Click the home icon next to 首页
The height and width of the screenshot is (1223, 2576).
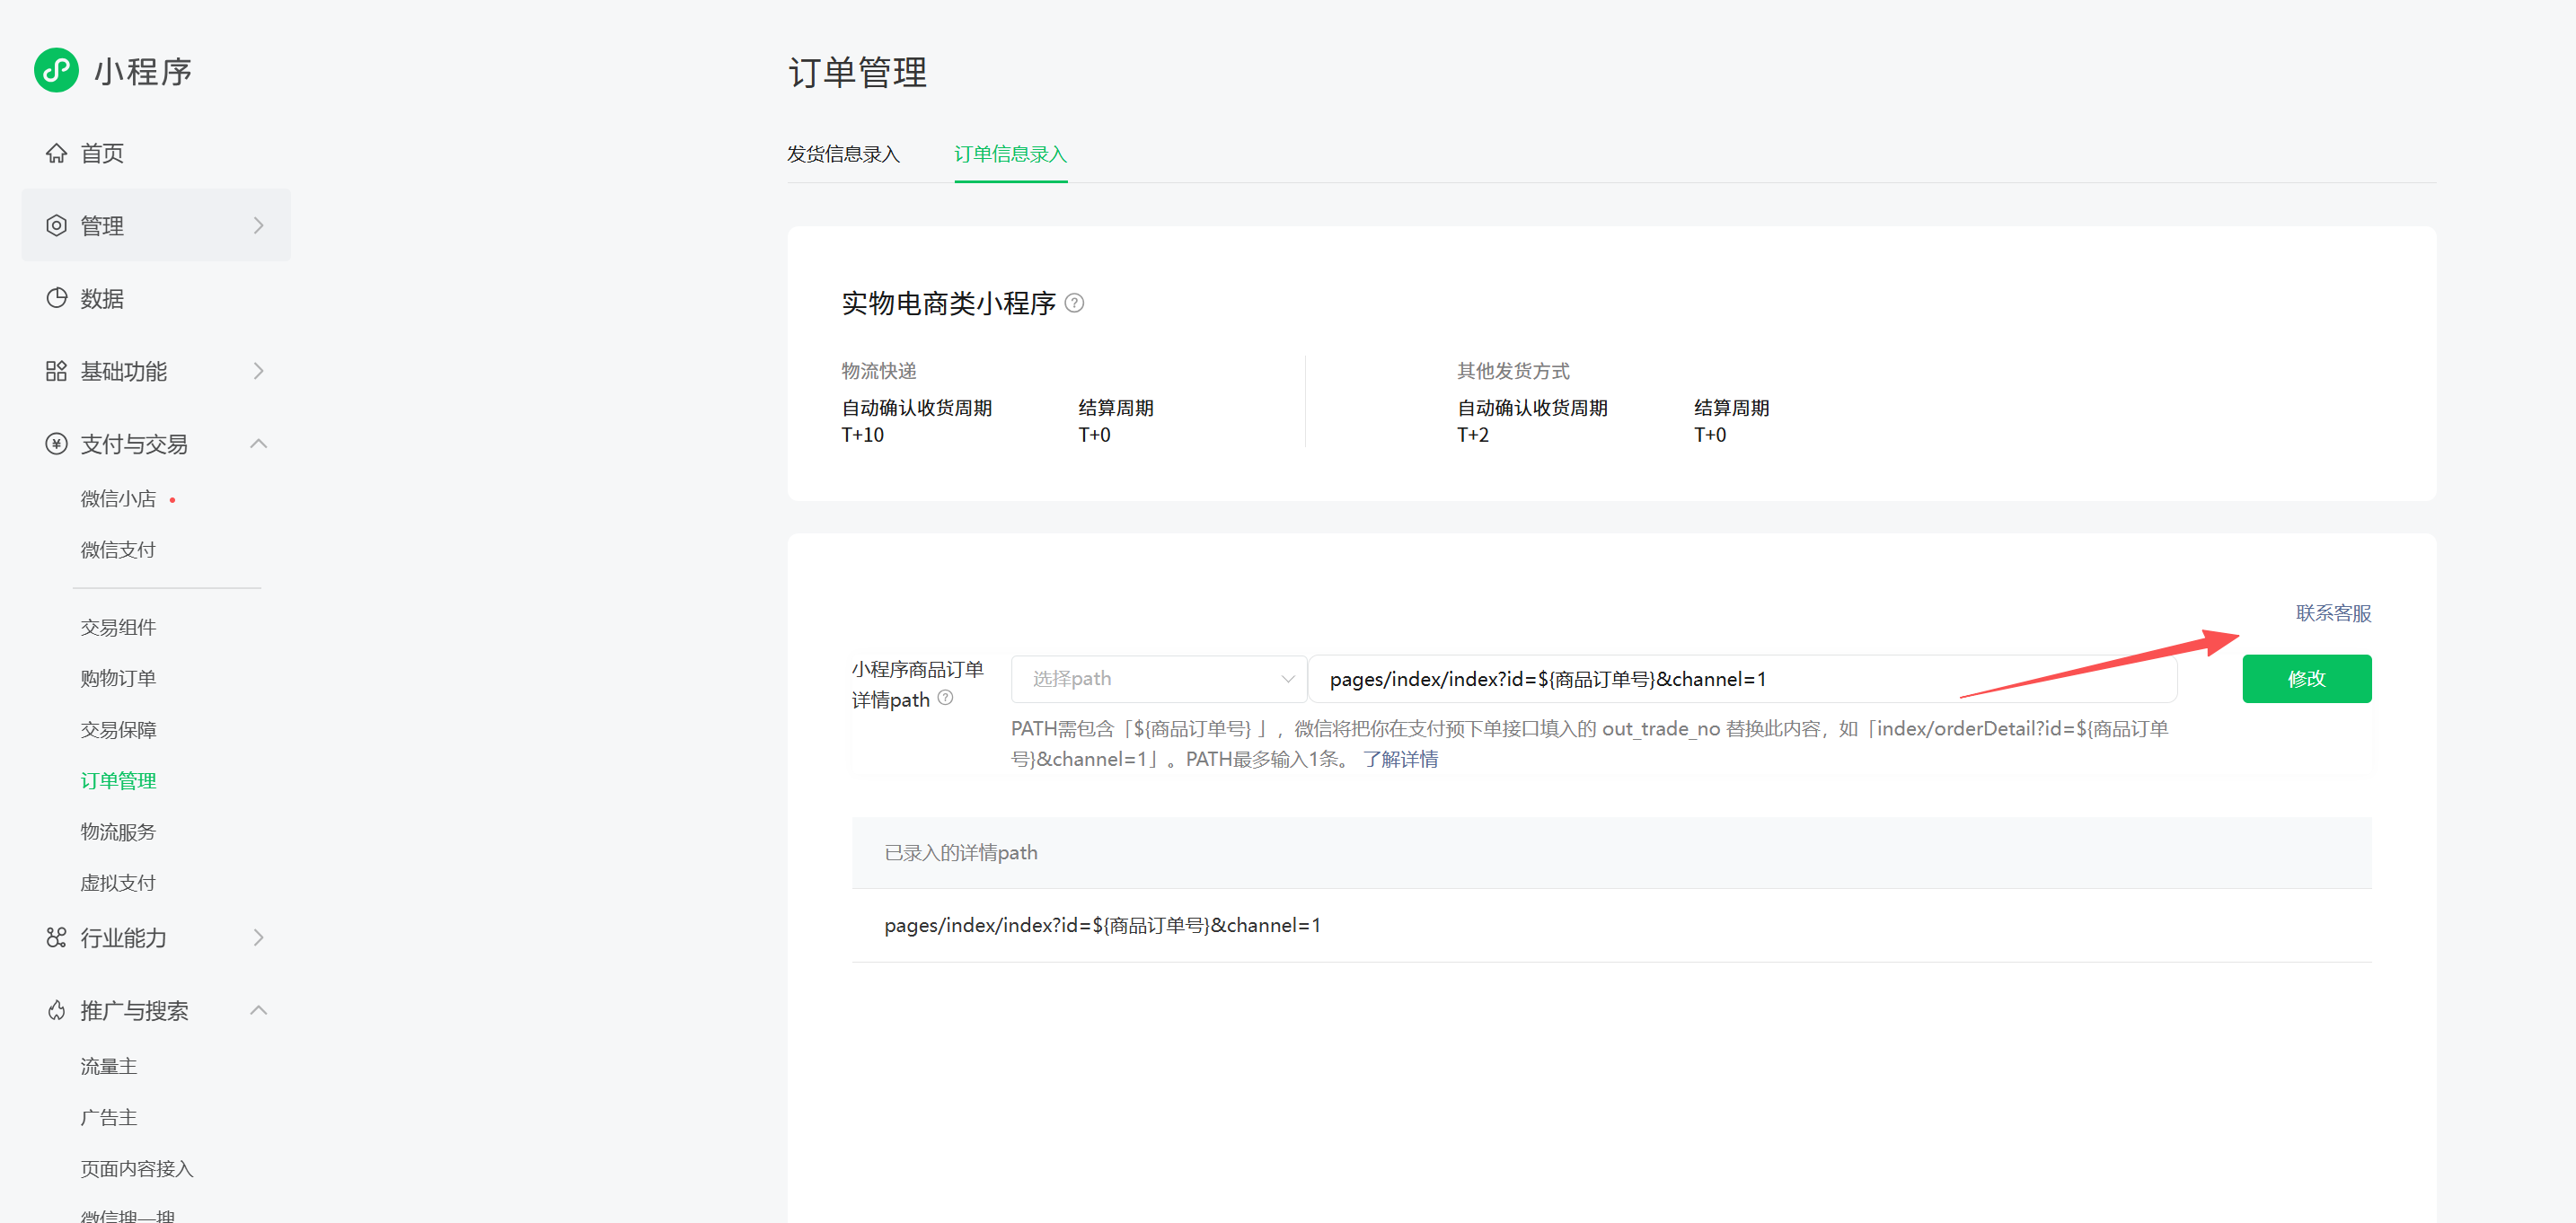point(56,153)
